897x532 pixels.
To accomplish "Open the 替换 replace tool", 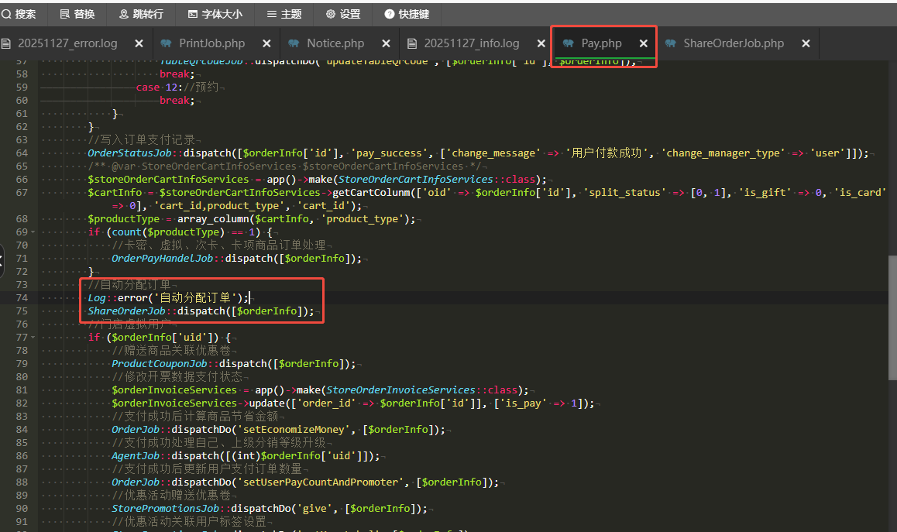I will 76,14.
